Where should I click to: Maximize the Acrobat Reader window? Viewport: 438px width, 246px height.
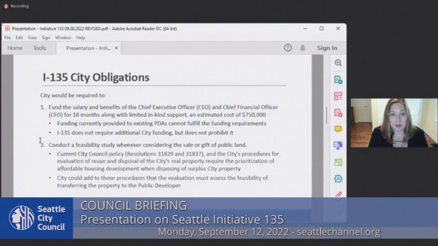pyautogui.click(x=322, y=29)
